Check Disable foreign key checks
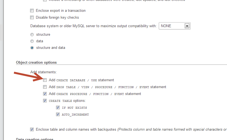The width and height of the screenshot is (227, 140). coord(32,17)
